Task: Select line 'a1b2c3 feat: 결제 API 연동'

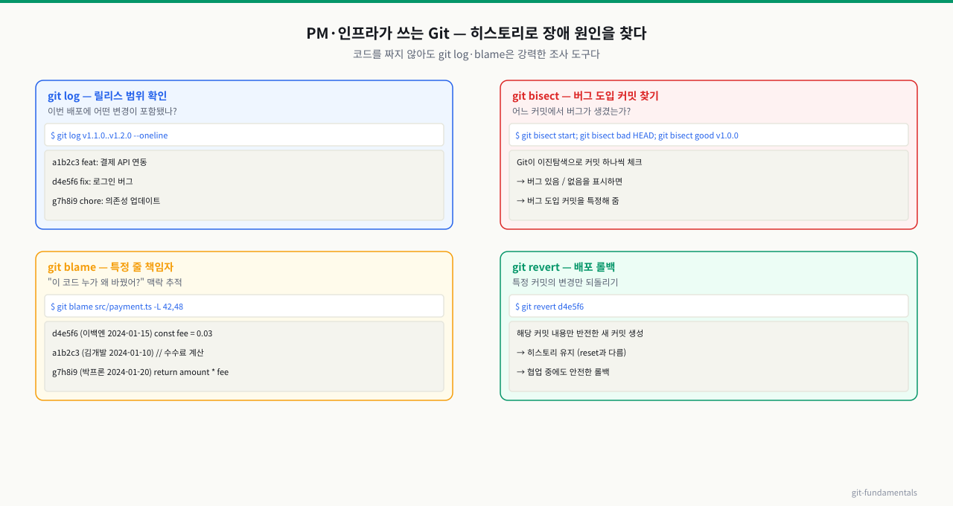Action: point(100,162)
